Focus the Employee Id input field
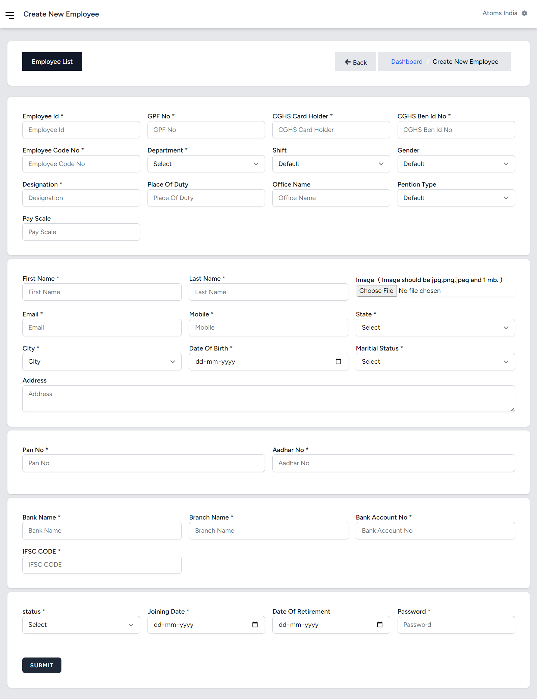 pyautogui.click(x=81, y=130)
